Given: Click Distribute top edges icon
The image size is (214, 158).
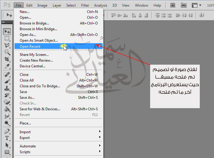Looking at the screenshot, I should [157, 15].
